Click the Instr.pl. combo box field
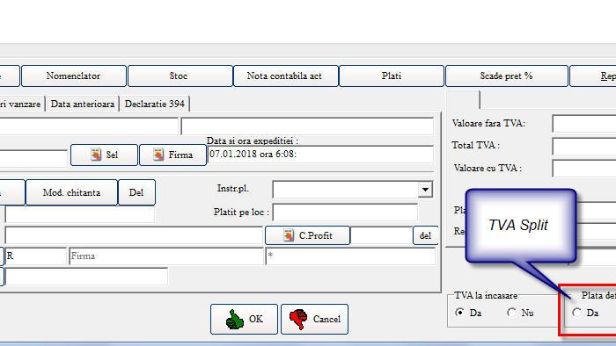Image resolution: width=616 pixels, height=346 pixels. click(x=352, y=190)
